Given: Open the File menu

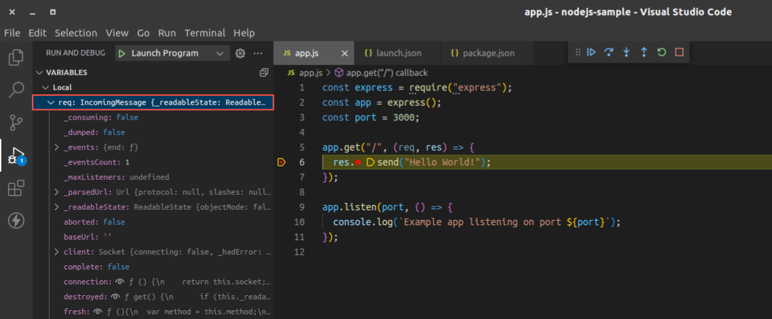Looking at the screenshot, I should pyautogui.click(x=12, y=33).
